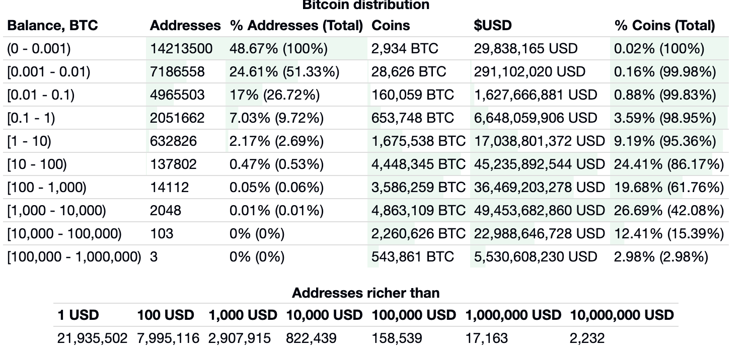This screenshot has height=353, width=749.
Task: Click the [1 - 10) balance range
Action: (29, 141)
